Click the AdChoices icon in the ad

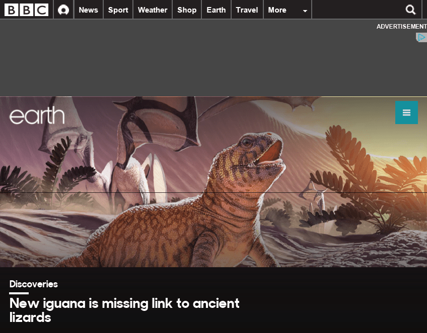(x=421, y=37)
